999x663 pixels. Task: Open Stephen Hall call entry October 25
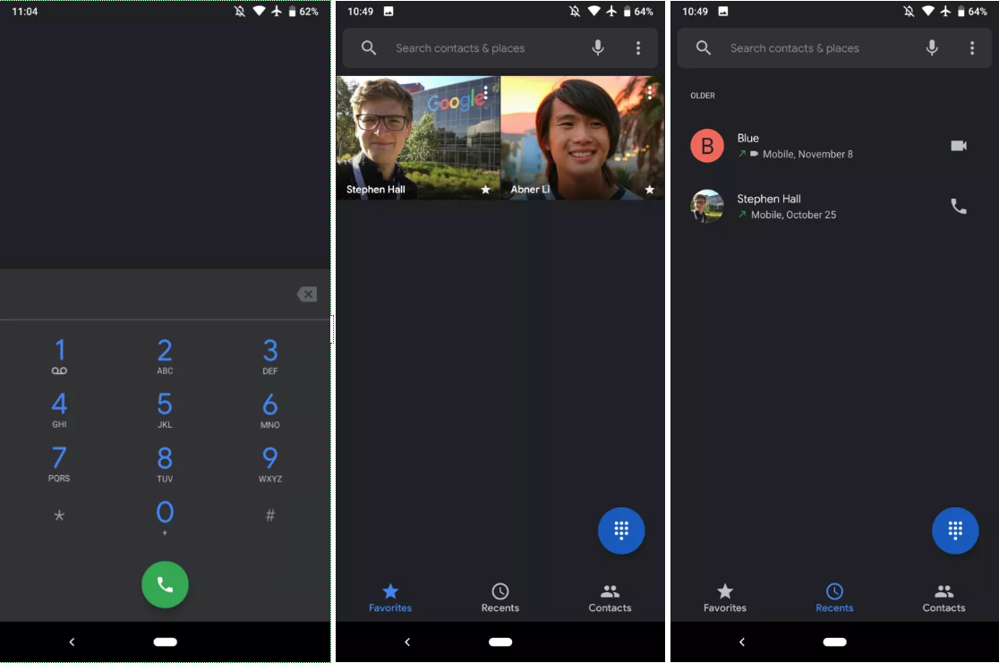(834, 207)
